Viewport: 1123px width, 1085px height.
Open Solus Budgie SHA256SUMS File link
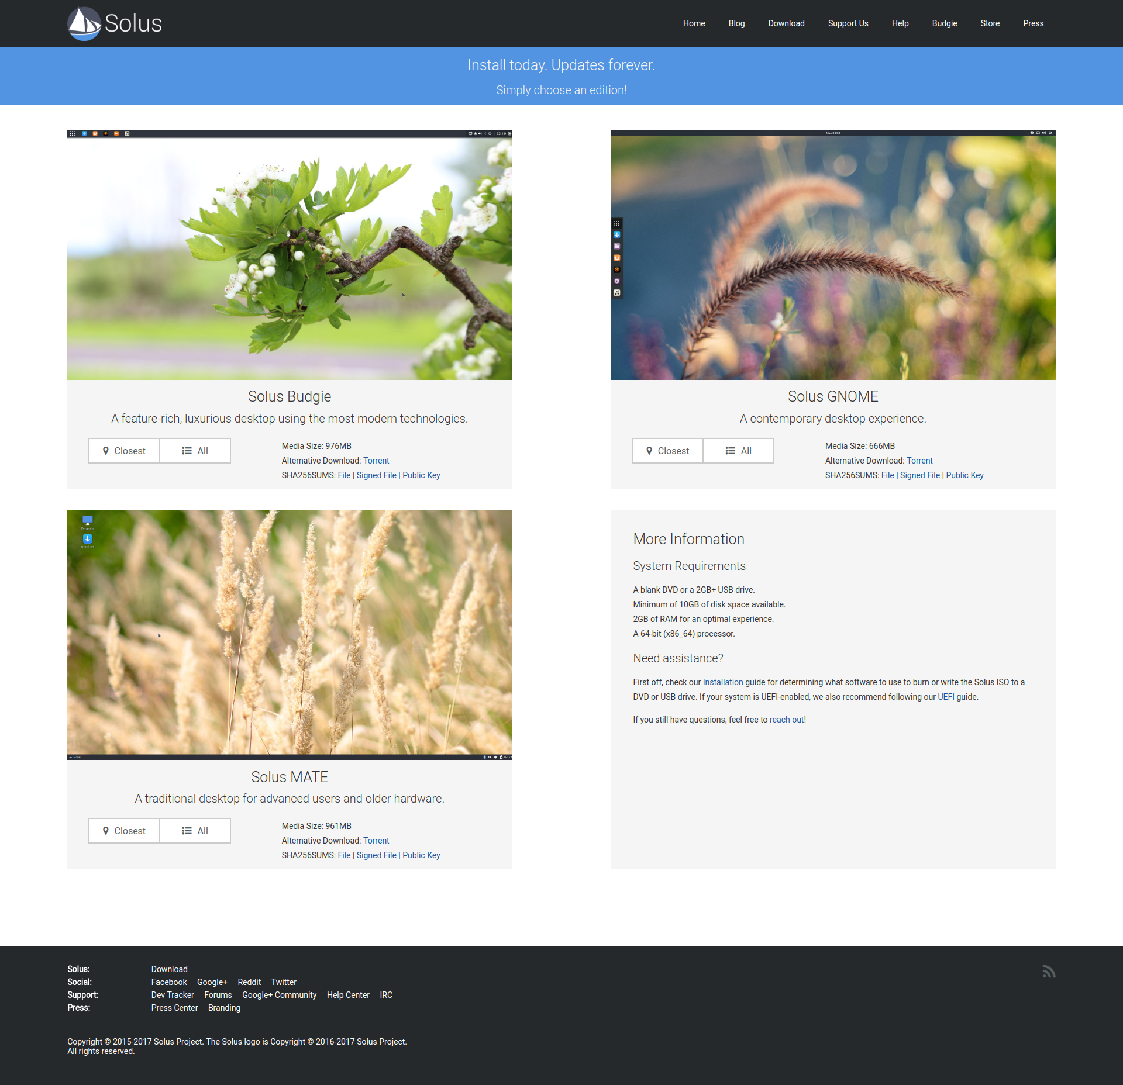click(x=344, y=475)
